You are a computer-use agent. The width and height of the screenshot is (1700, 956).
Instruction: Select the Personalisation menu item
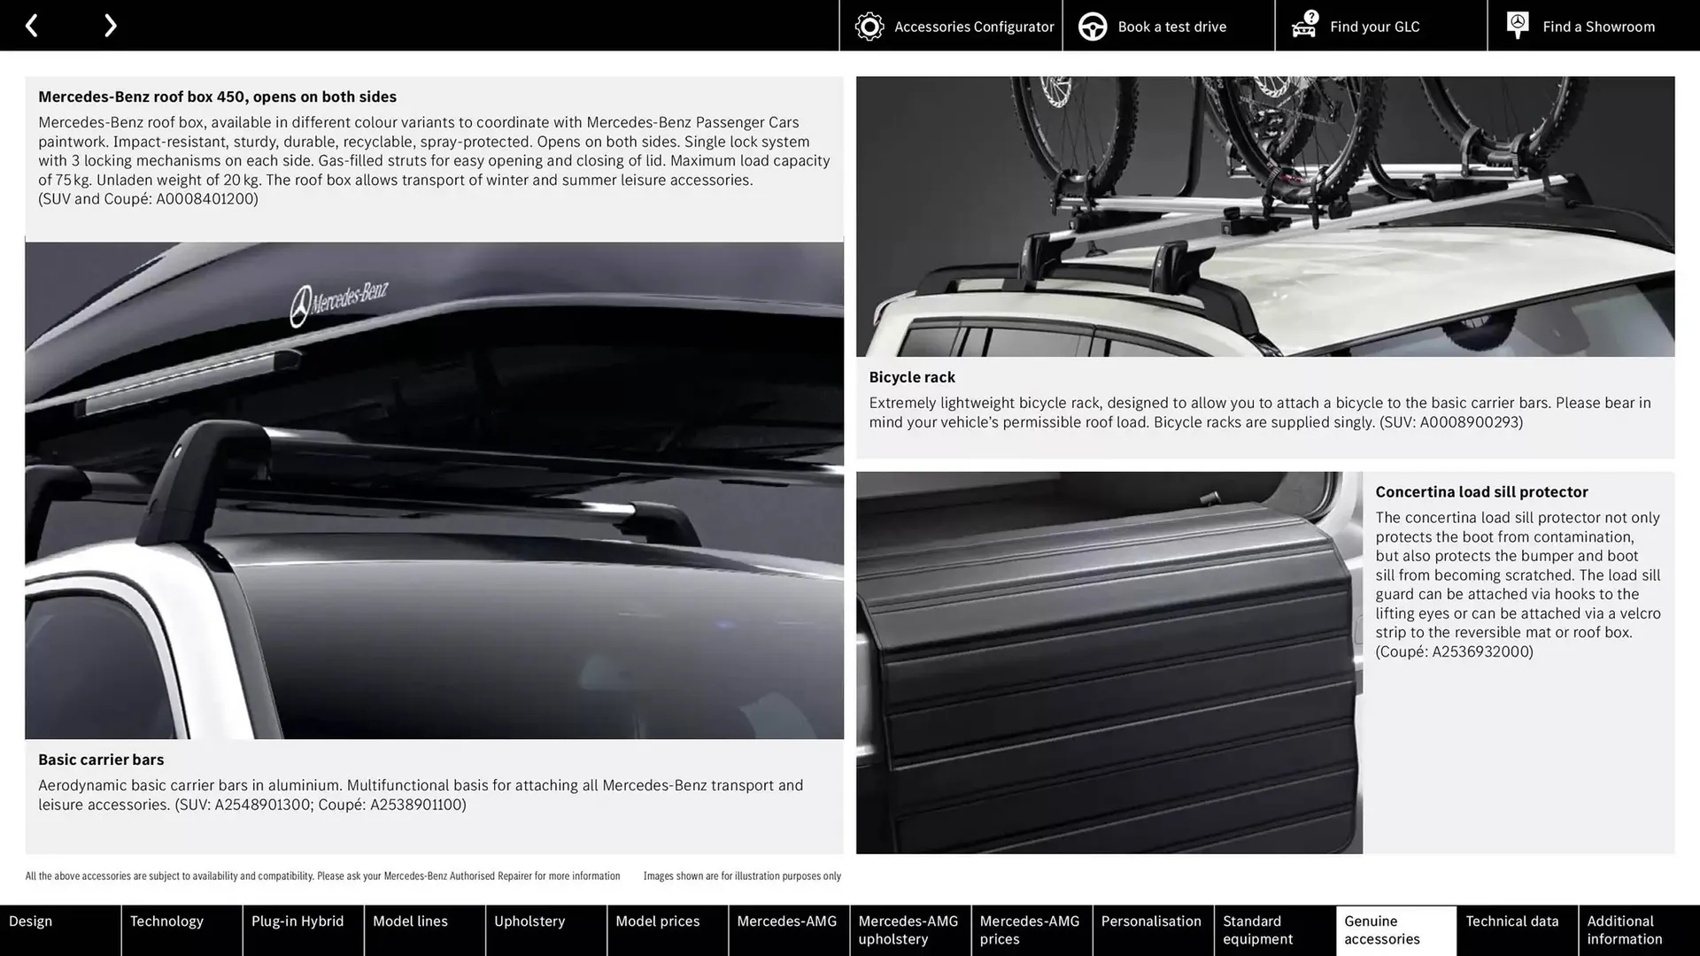1152,921
